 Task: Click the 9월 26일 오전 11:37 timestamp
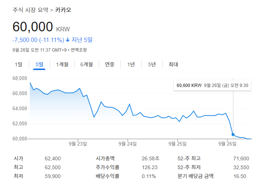point(31,50)
